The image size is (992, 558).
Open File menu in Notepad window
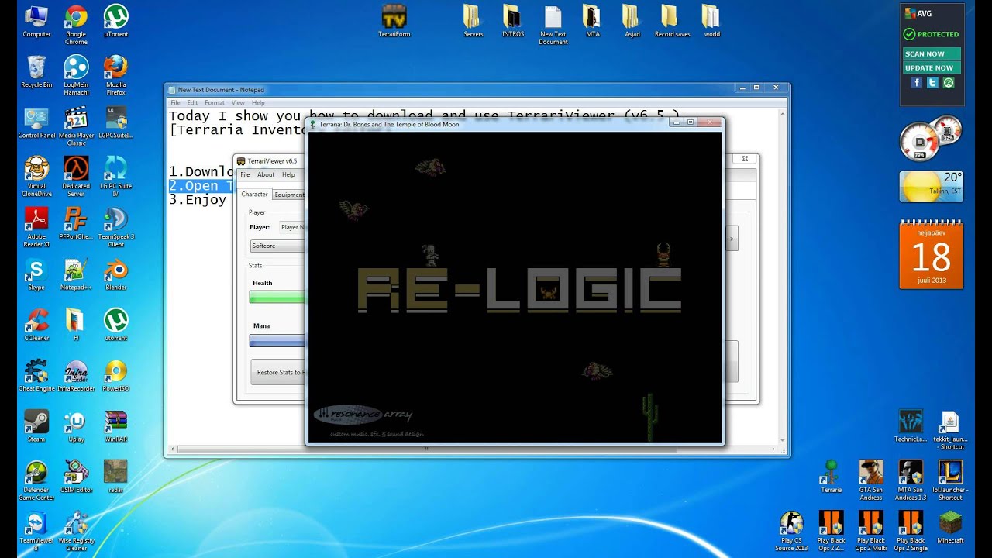coord(175,102)
